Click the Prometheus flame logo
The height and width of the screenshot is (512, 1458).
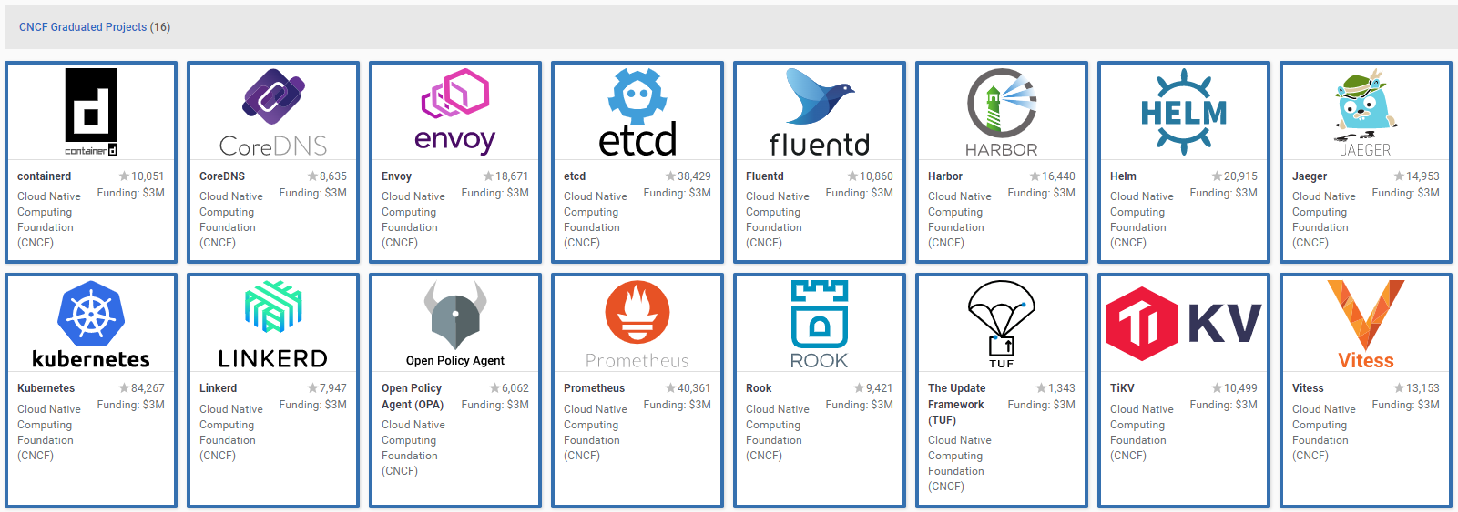pyautogui.click(x=637, y=325)
